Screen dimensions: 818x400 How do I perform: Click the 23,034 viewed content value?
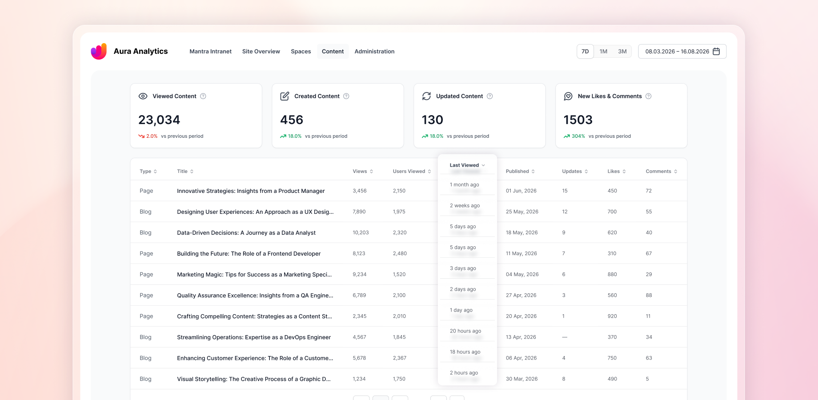pos(159,120)
